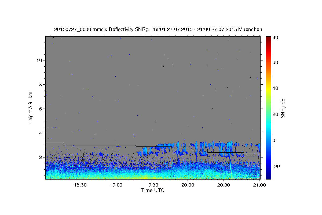Click the height axis value 4
This screenshot has width=322, height=215.
click(x=41, y=133)
